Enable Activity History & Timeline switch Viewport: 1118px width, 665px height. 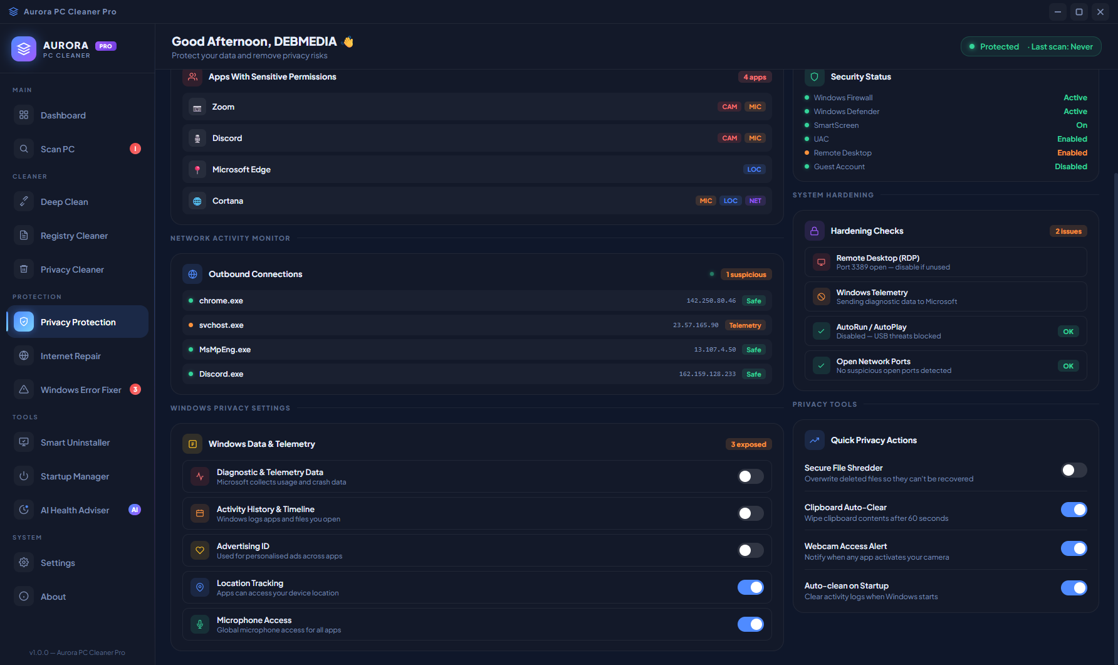click(750, 513)
